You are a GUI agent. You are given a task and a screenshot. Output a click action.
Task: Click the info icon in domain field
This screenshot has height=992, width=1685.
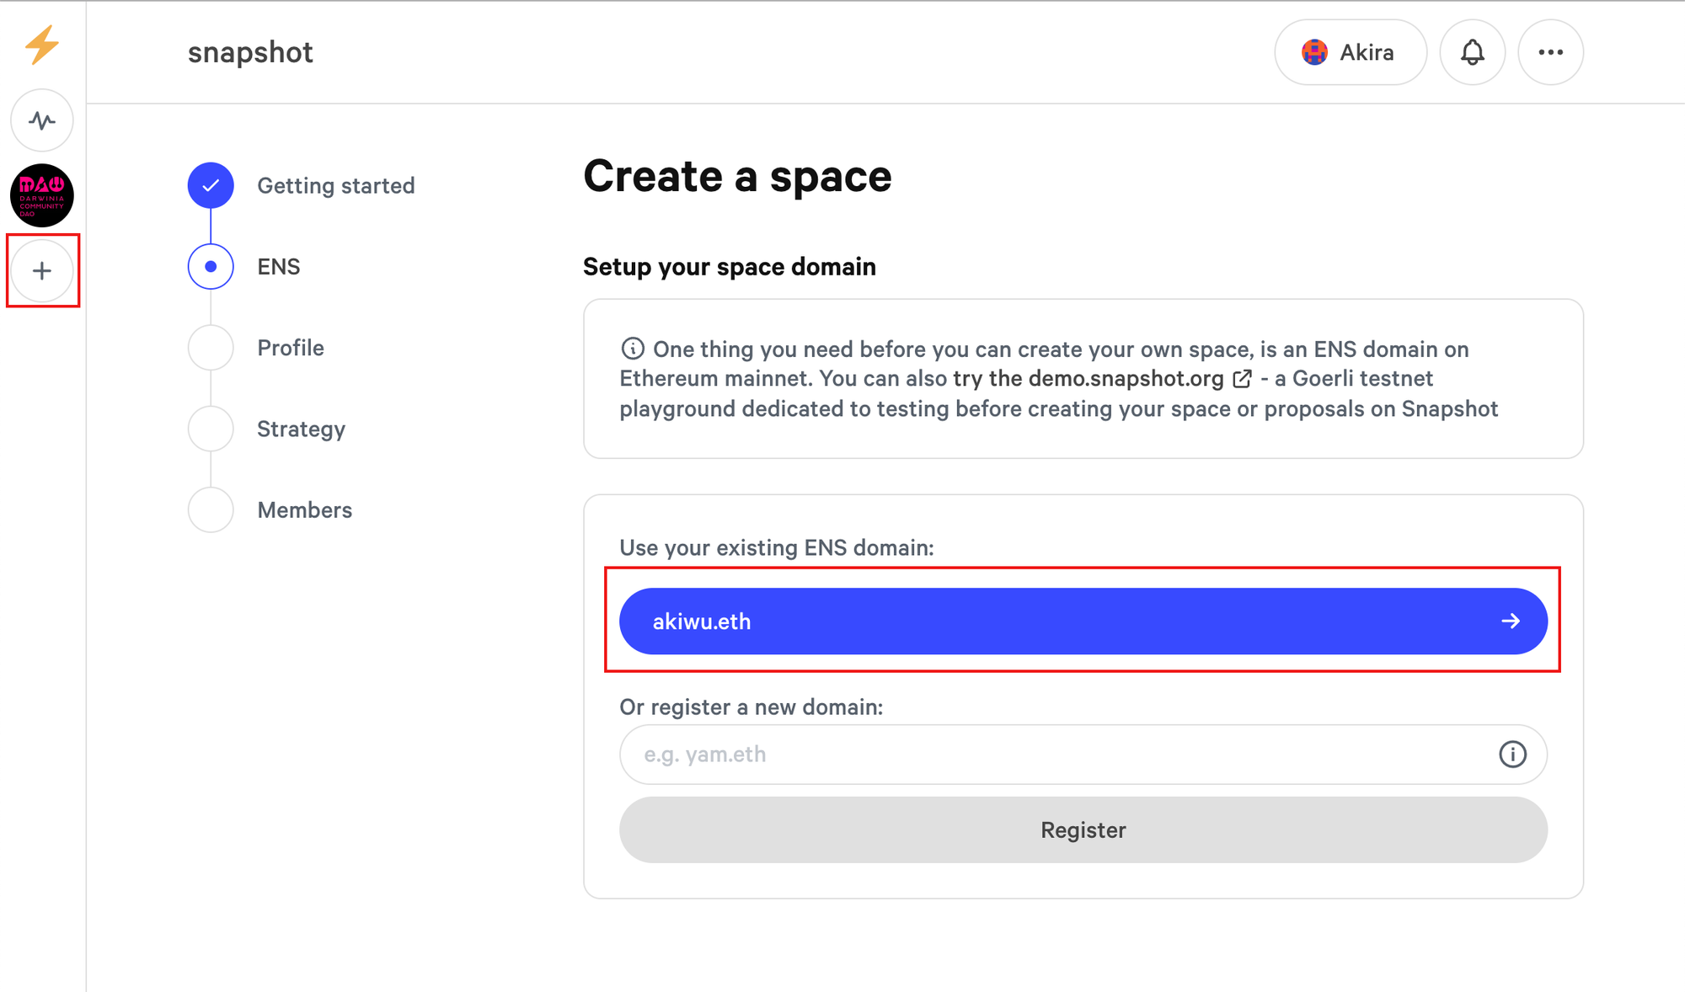click(1512, 755)
